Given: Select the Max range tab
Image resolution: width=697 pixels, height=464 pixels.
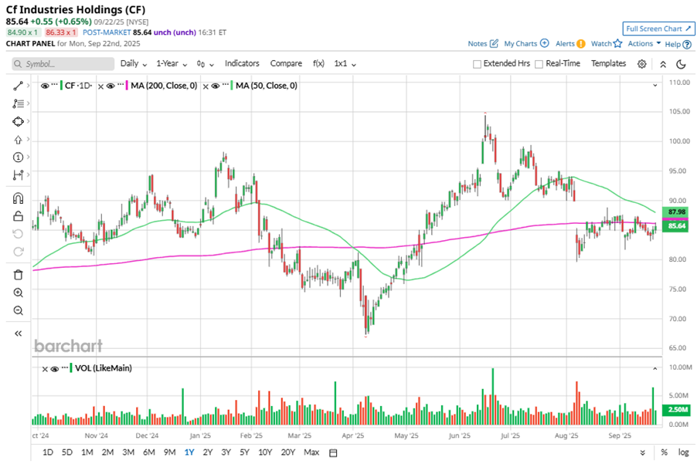Looking at the screenshot, I should 311,452.
